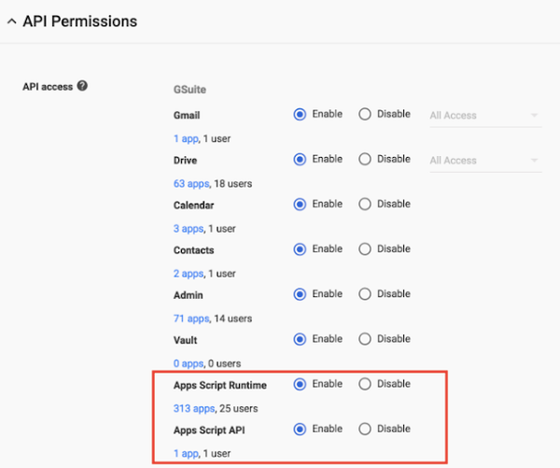Open Drive All Access dropdown
The image size is (560, 468).
click(x=485, y=161)
